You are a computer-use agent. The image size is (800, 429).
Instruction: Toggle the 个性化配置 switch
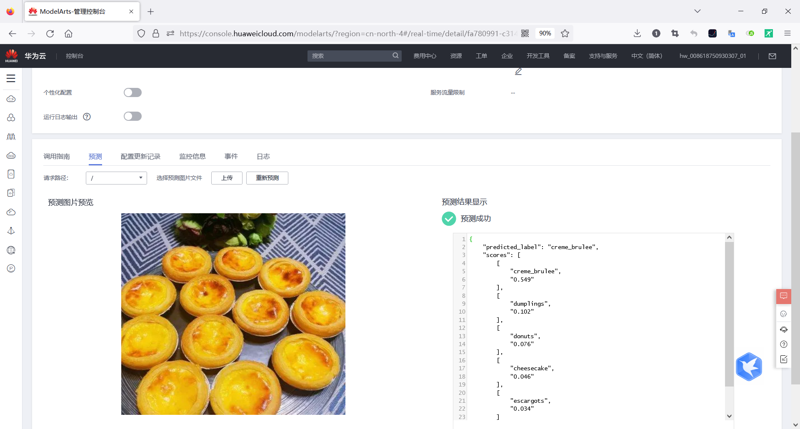coord(132,92)
